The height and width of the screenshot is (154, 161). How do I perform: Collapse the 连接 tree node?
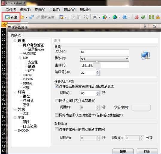pos(15,41)
